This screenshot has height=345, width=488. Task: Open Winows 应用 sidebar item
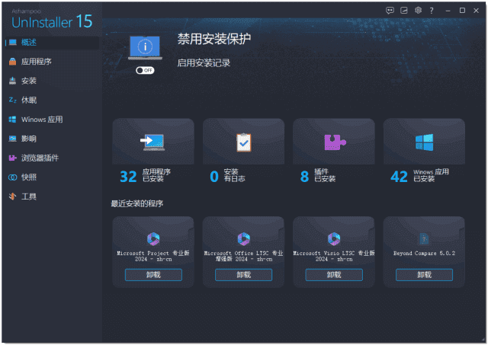pyautogui.click(x=41, y=120)
